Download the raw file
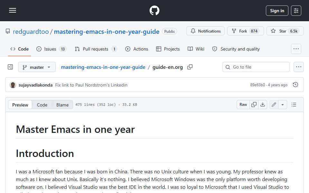This screenshot has height=193, width=309. 263,105
